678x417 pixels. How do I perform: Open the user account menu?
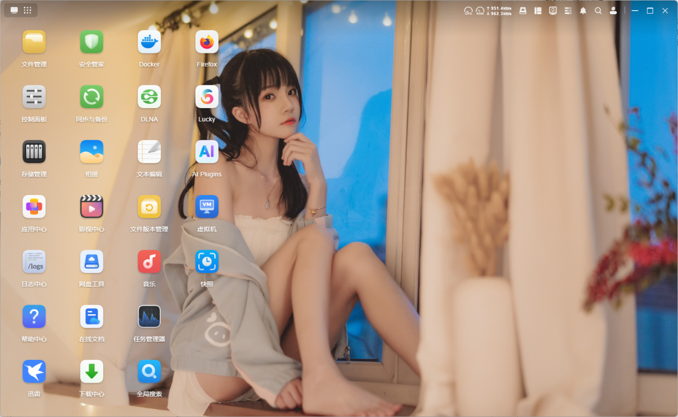[613, 11]
